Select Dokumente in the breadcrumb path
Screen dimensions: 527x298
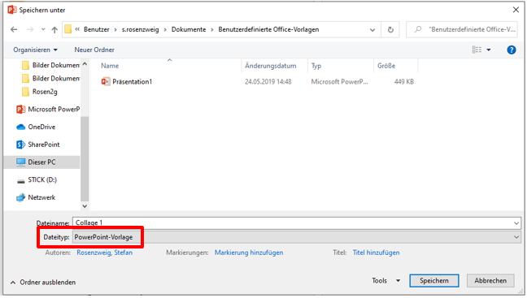(x=189, y=29)
